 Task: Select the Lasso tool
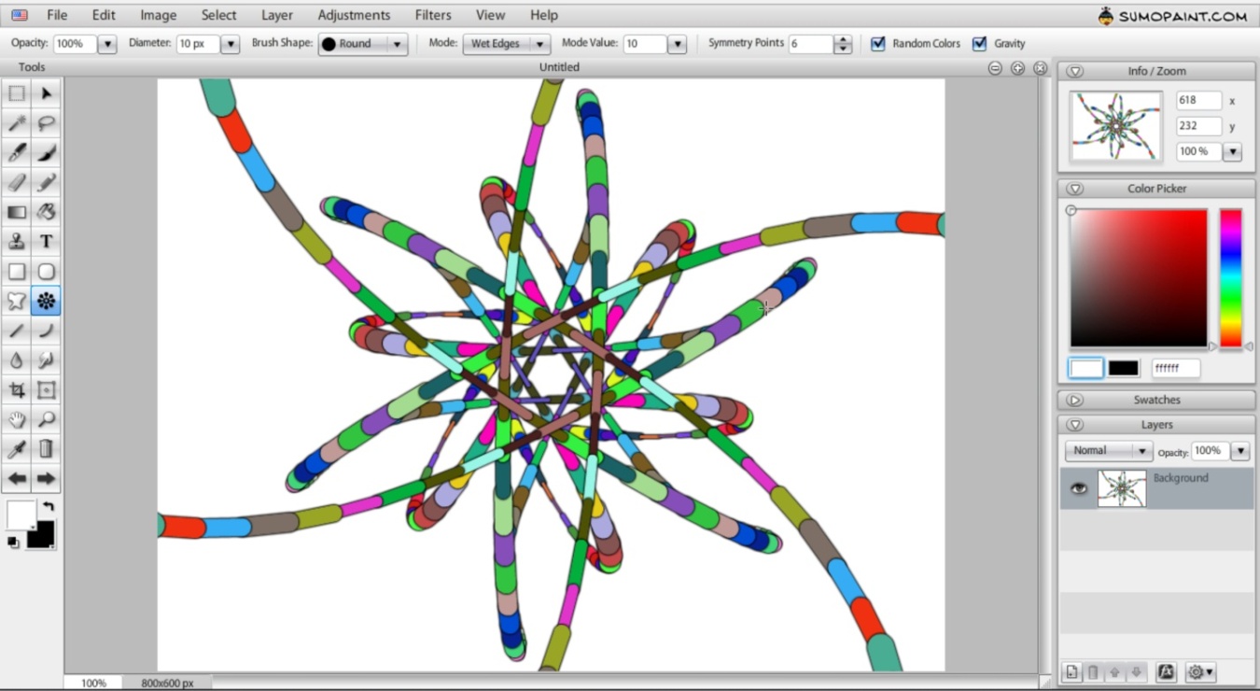point(46,123)
